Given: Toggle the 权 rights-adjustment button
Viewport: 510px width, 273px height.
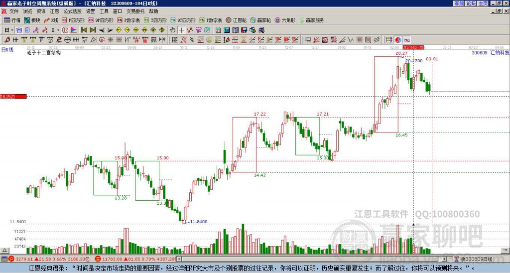Looking at the screenshot, I should pos(65,30).
